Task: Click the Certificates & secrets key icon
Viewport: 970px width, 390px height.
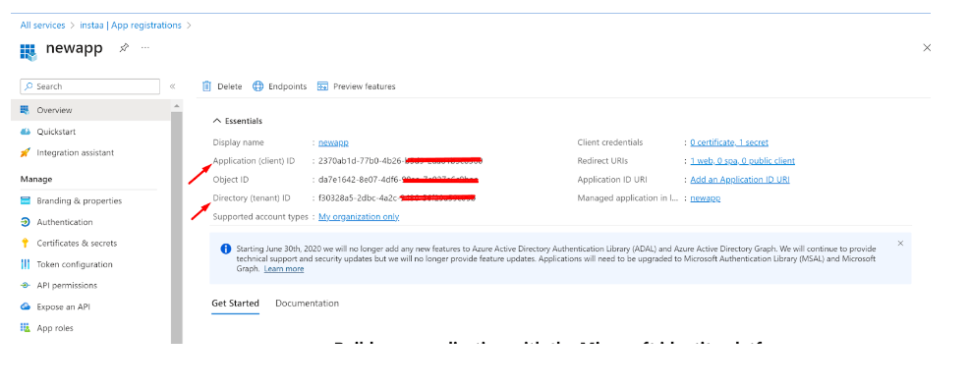Action: [x=26, y=243]
